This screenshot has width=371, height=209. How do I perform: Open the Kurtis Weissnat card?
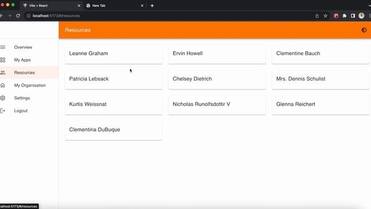114,105
